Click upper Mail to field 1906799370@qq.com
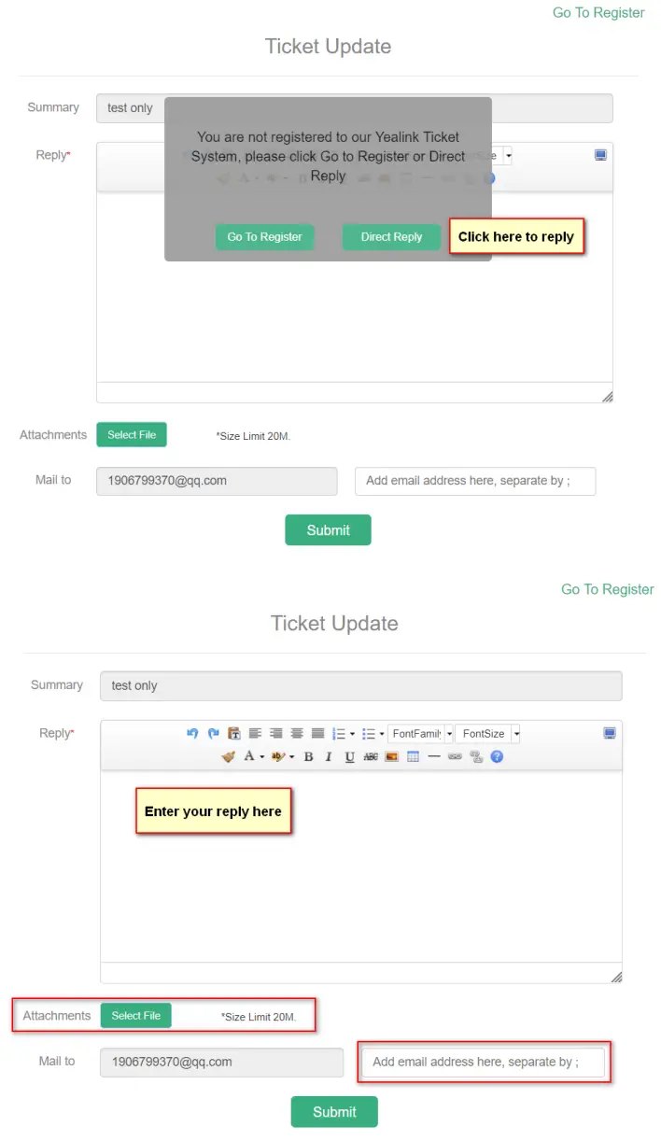661x1141 pixels. (x=217, y=481)
